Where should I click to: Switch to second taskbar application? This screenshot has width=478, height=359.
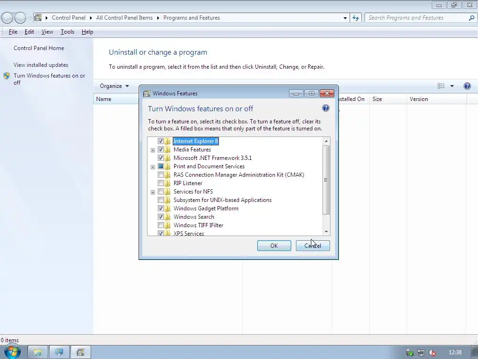pyautogui.click(x=59, y=352)
